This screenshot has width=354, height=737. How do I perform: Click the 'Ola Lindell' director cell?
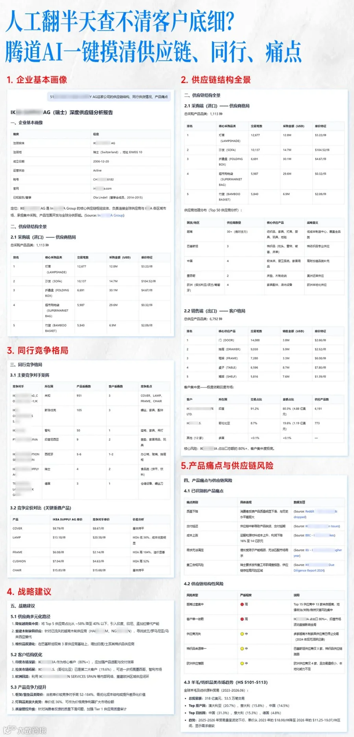118,198
